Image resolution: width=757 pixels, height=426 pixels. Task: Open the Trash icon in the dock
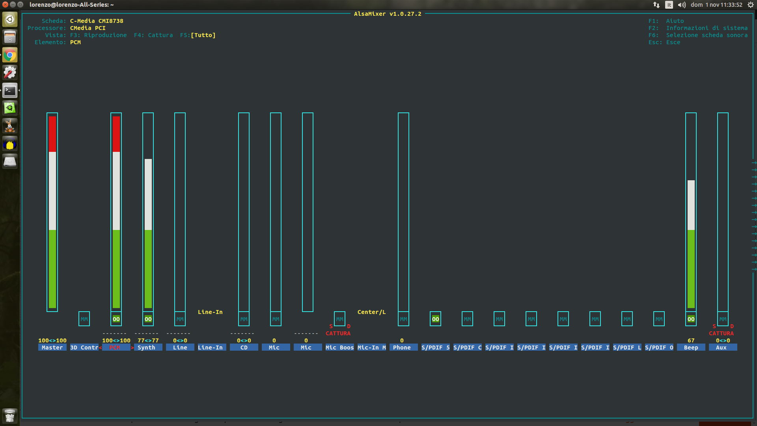coord(10,415)
